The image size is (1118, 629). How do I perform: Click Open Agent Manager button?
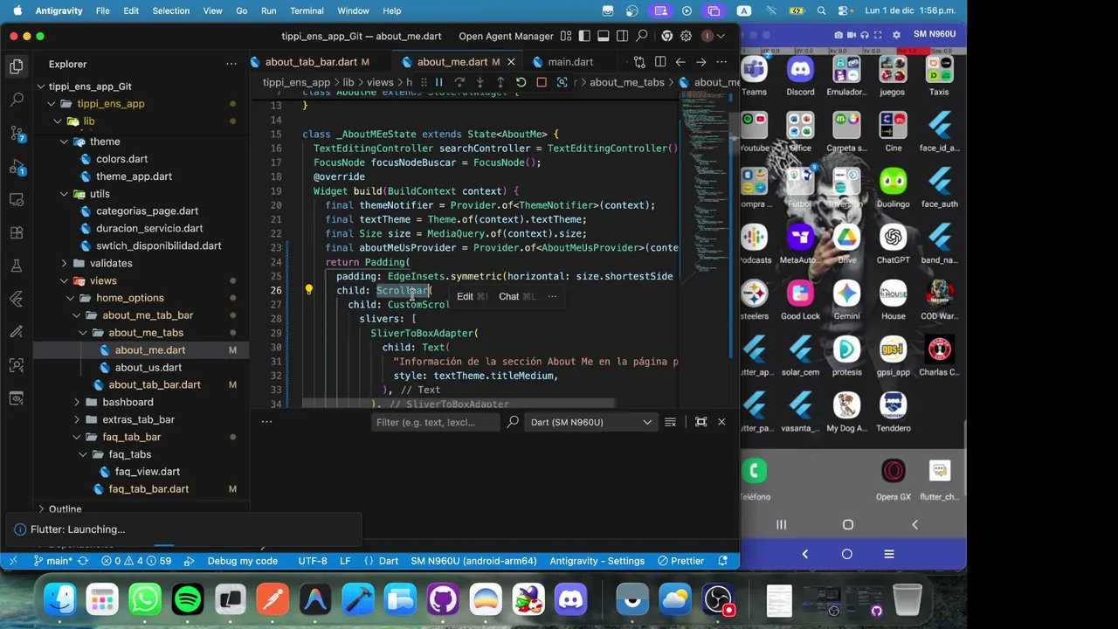pos(507,36)
